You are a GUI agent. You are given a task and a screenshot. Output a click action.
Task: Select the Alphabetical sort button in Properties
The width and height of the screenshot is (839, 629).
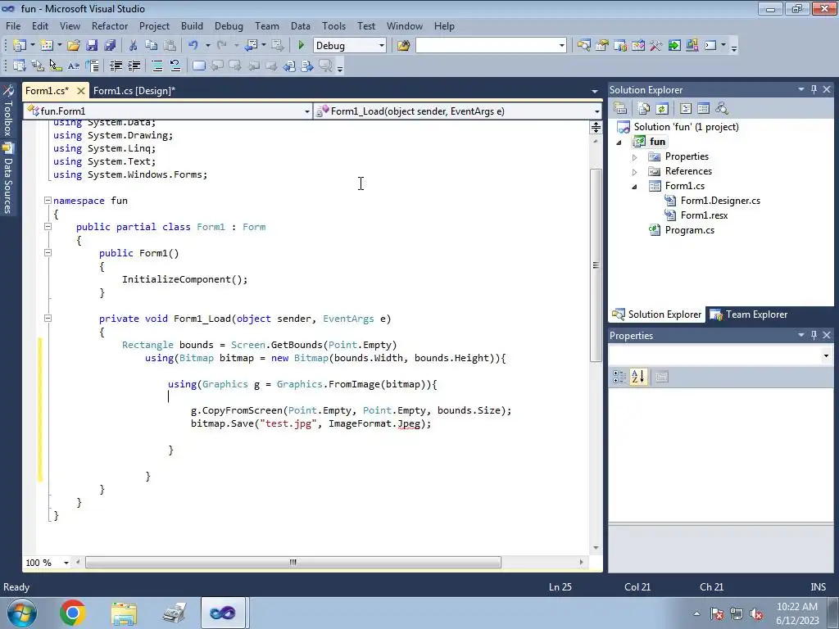637,377
